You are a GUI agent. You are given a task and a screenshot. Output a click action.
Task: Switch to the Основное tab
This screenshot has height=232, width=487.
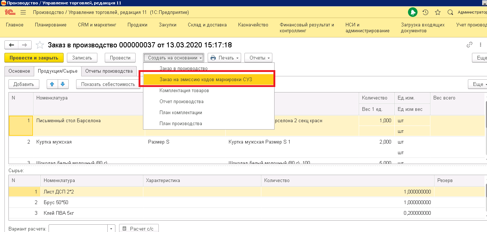[x=19, y=71]
